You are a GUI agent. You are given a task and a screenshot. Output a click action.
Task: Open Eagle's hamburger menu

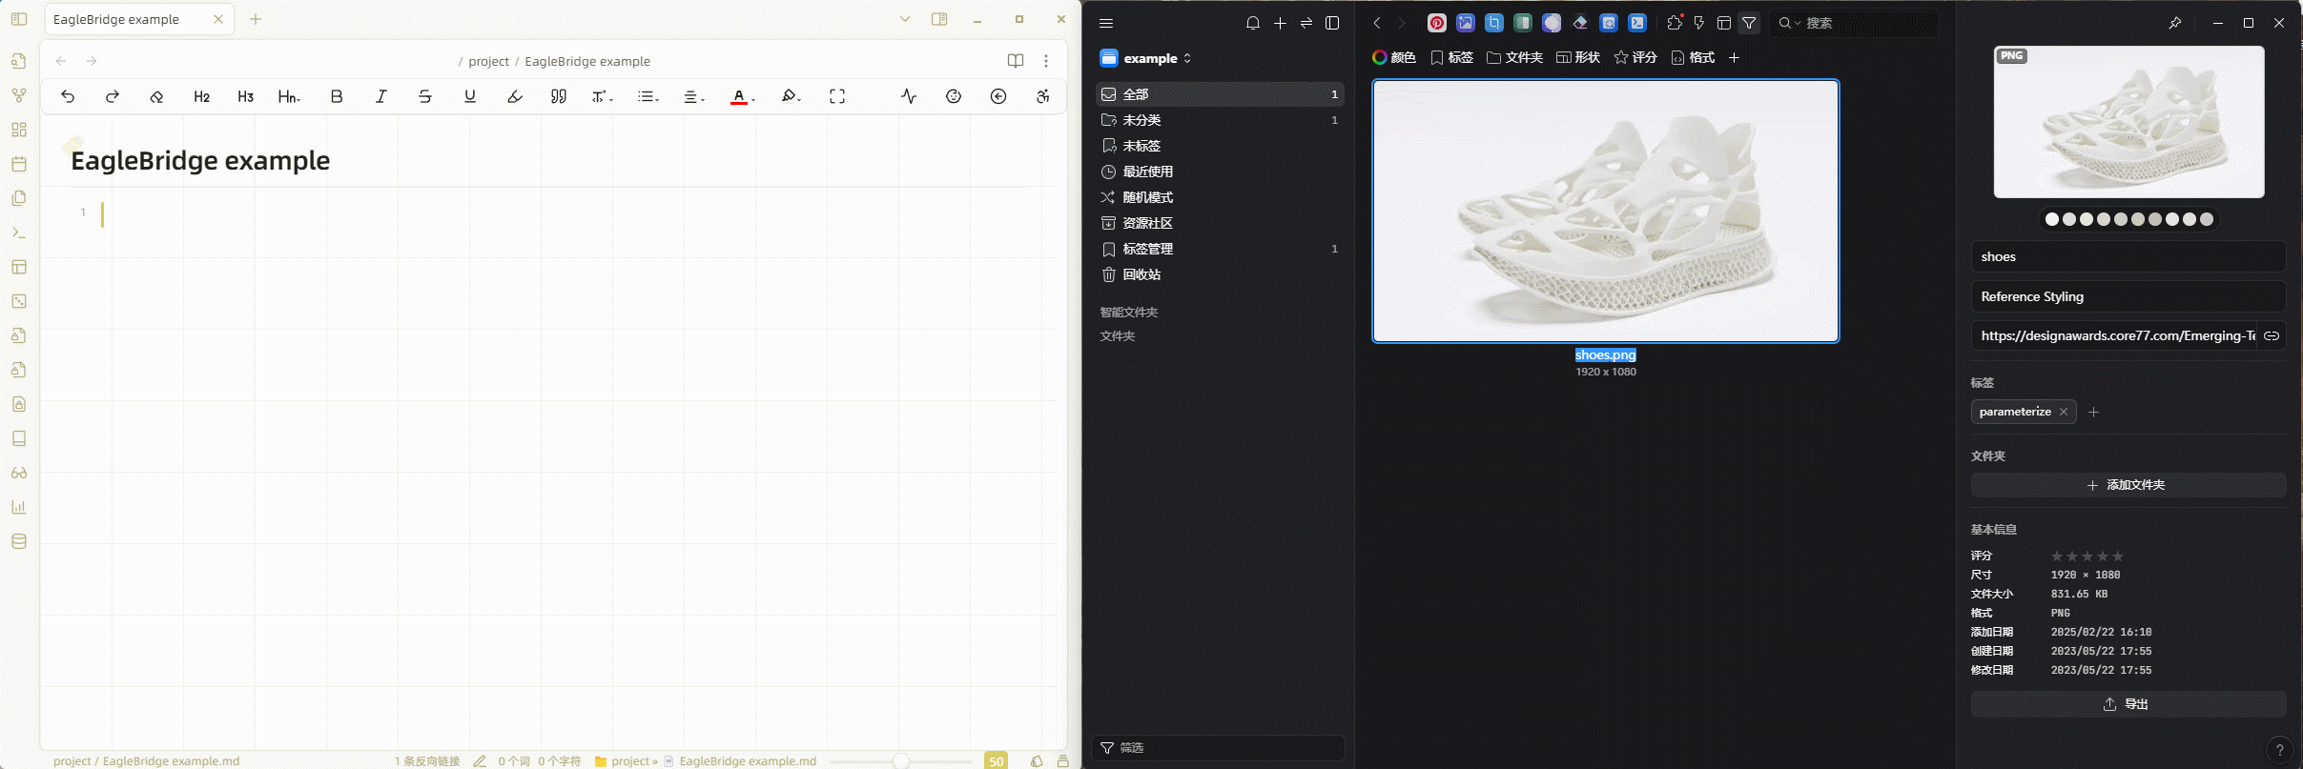1106,23
